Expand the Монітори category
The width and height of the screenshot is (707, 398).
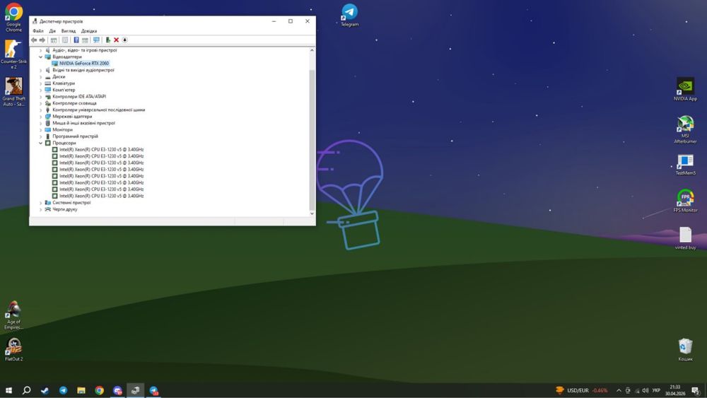(x=40, y=130)
